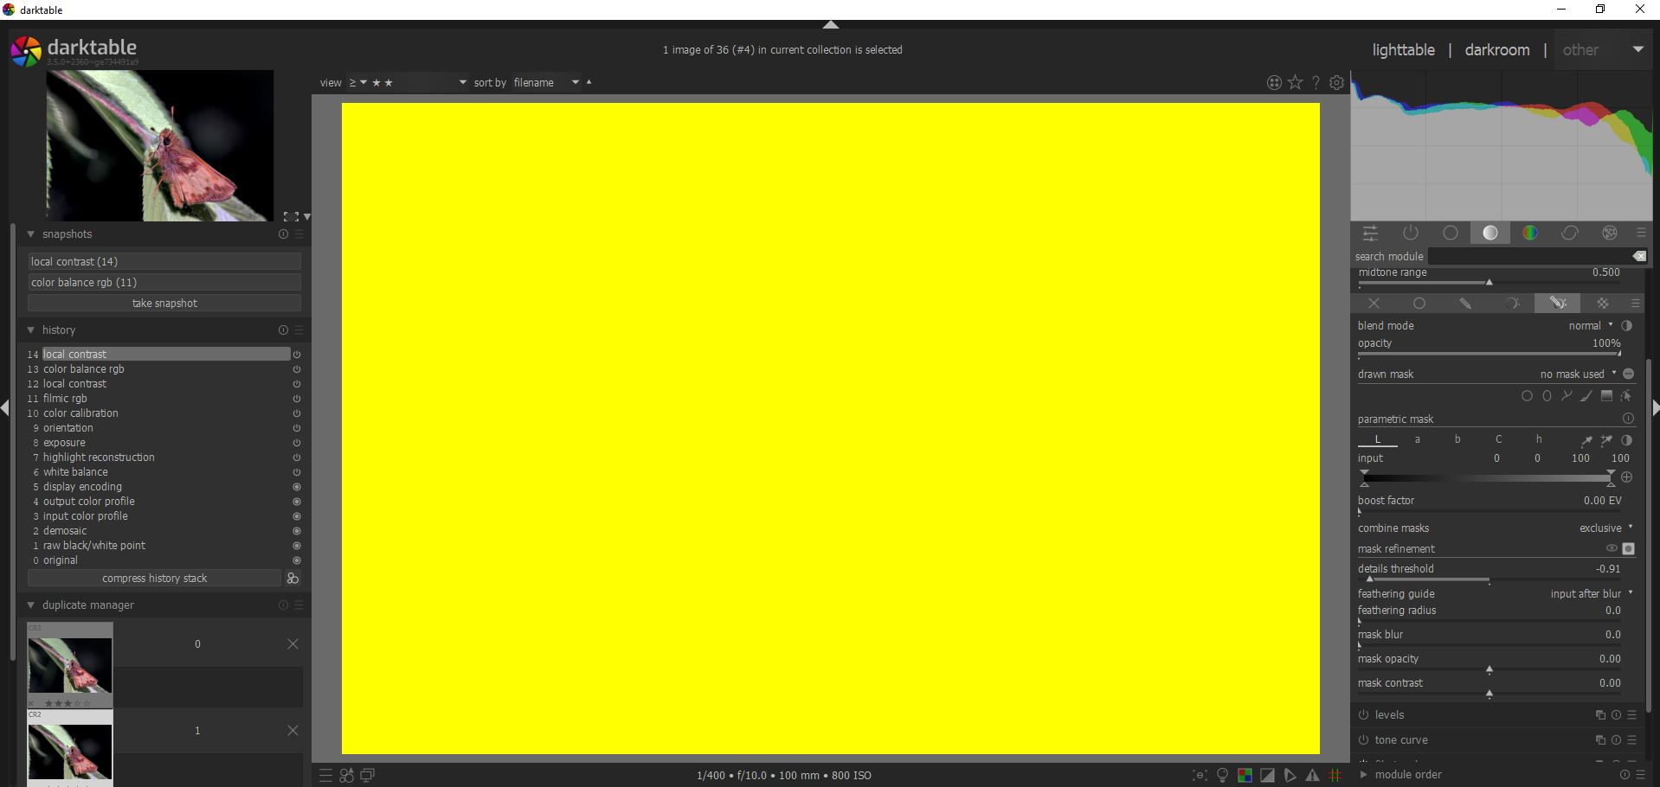The image size is (1660, 787).
Task: Click compress history stack button
Action: [x=154, y=579]
